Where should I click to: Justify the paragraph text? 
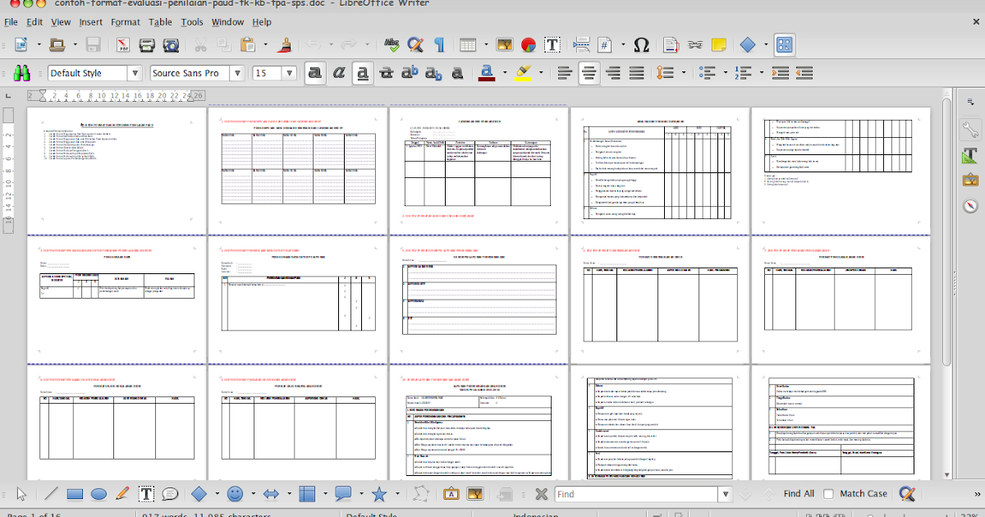tap(637, 73)
